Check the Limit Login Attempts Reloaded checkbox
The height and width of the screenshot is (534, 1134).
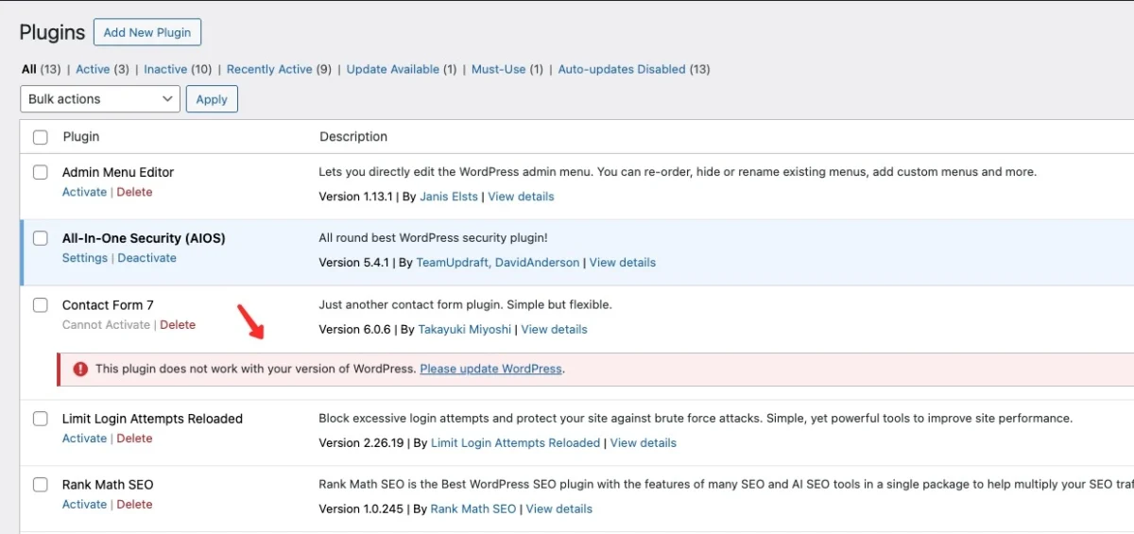pos(41,418)
